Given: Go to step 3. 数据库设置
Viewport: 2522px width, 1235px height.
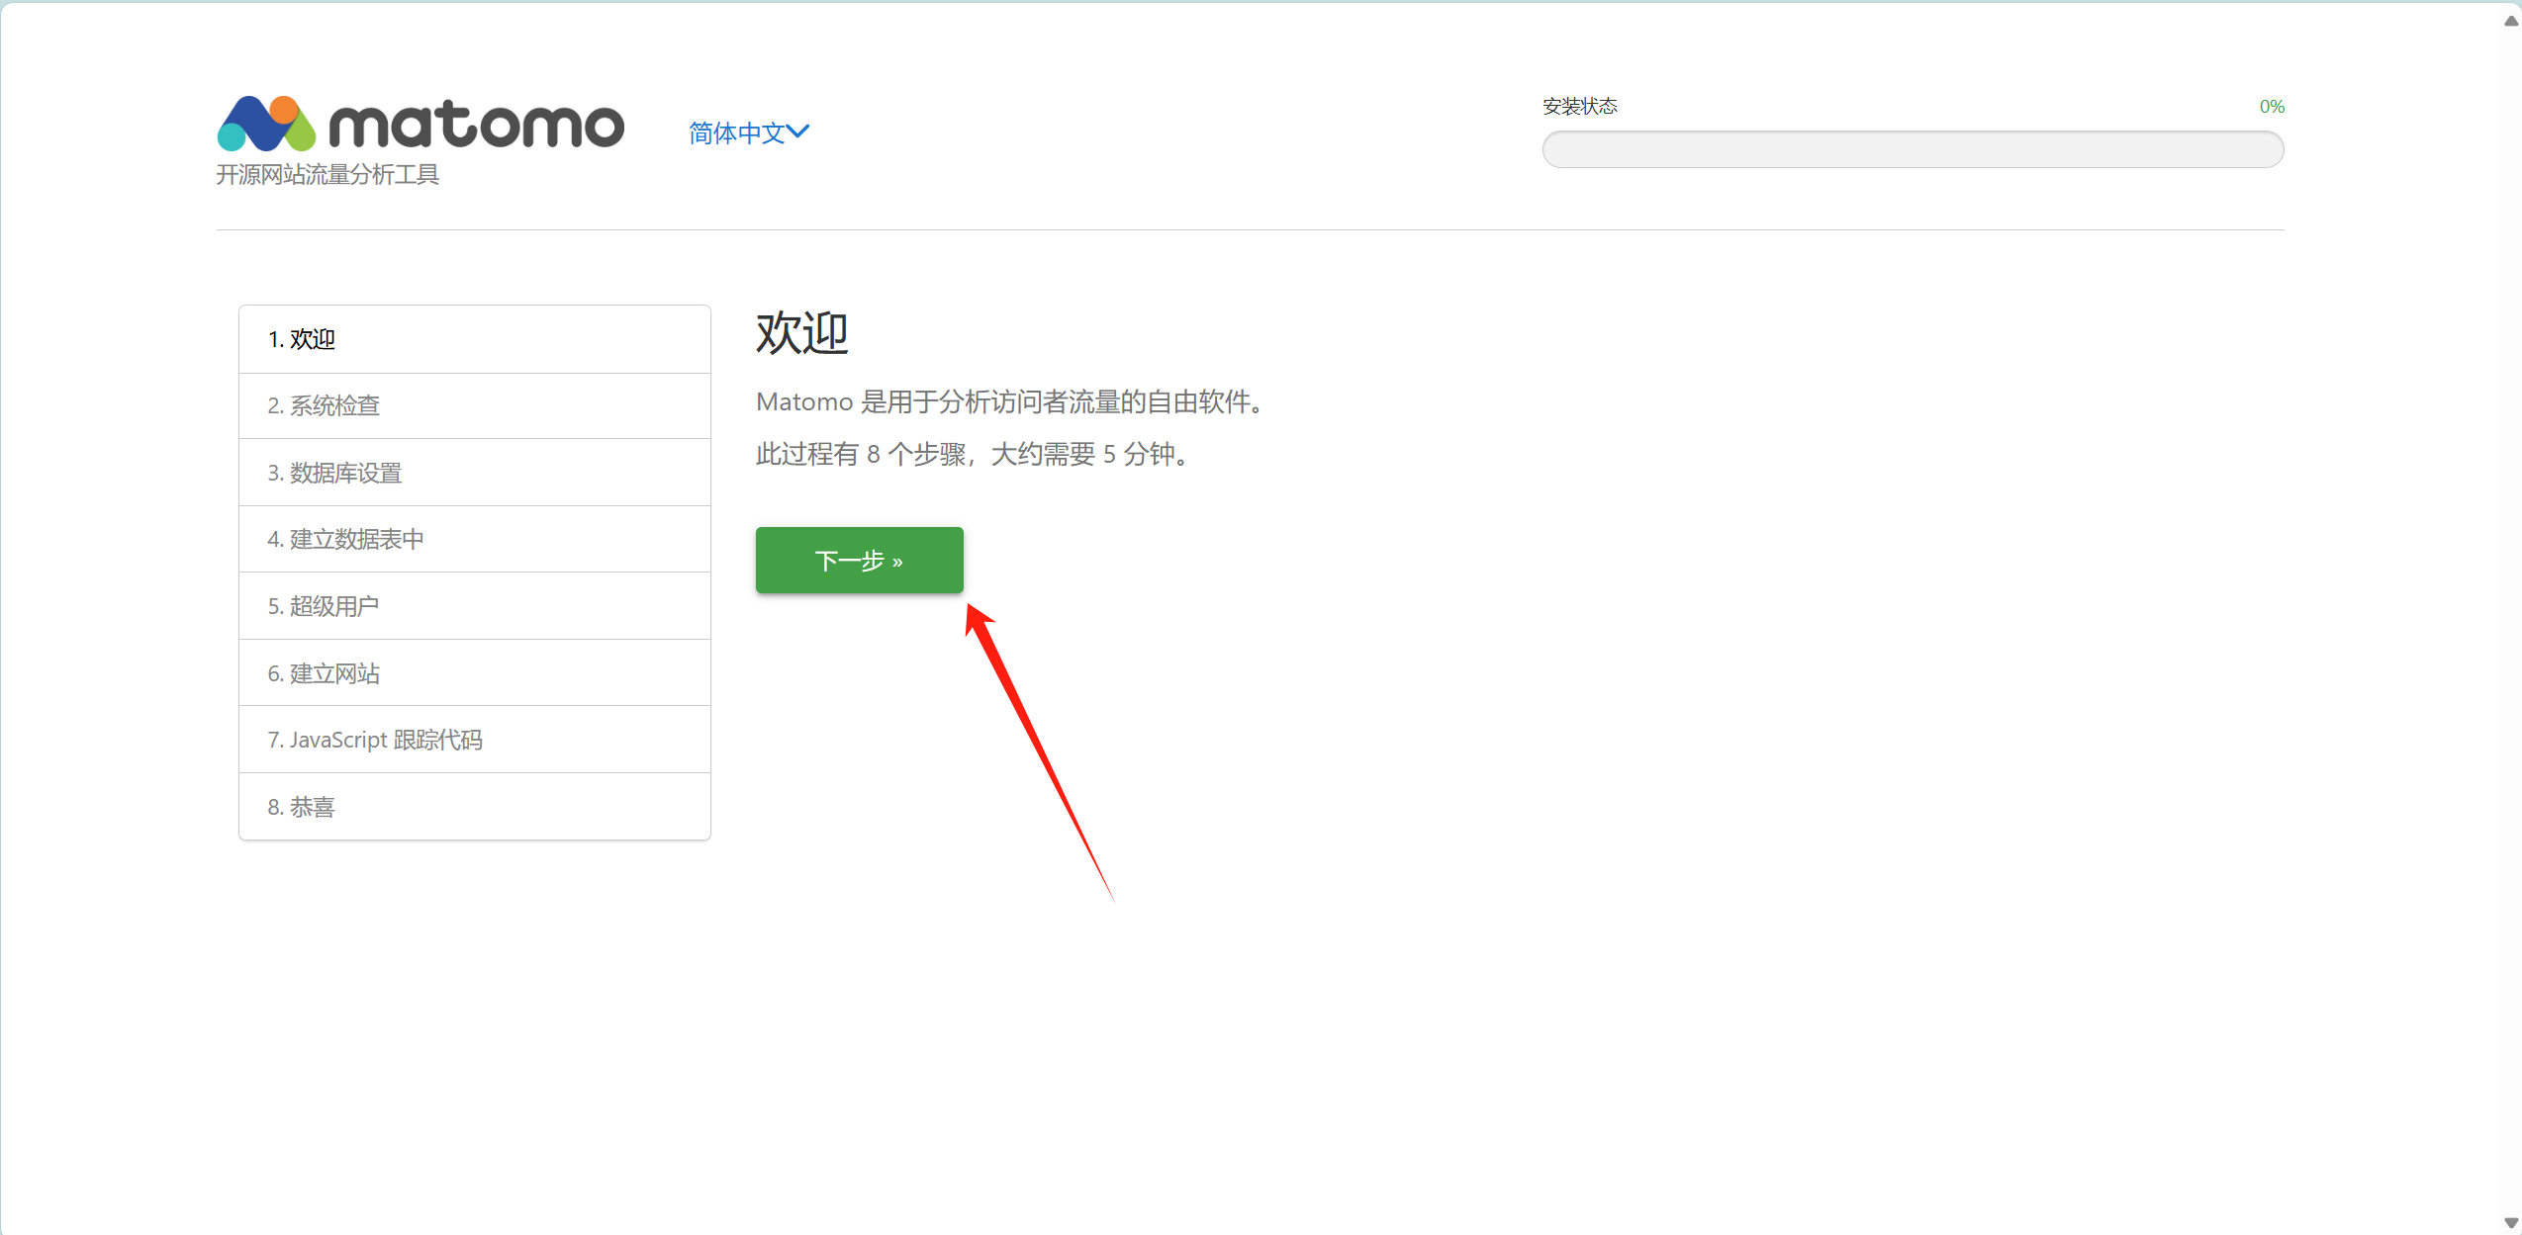Looking at the screenshot, I should 334,473.
